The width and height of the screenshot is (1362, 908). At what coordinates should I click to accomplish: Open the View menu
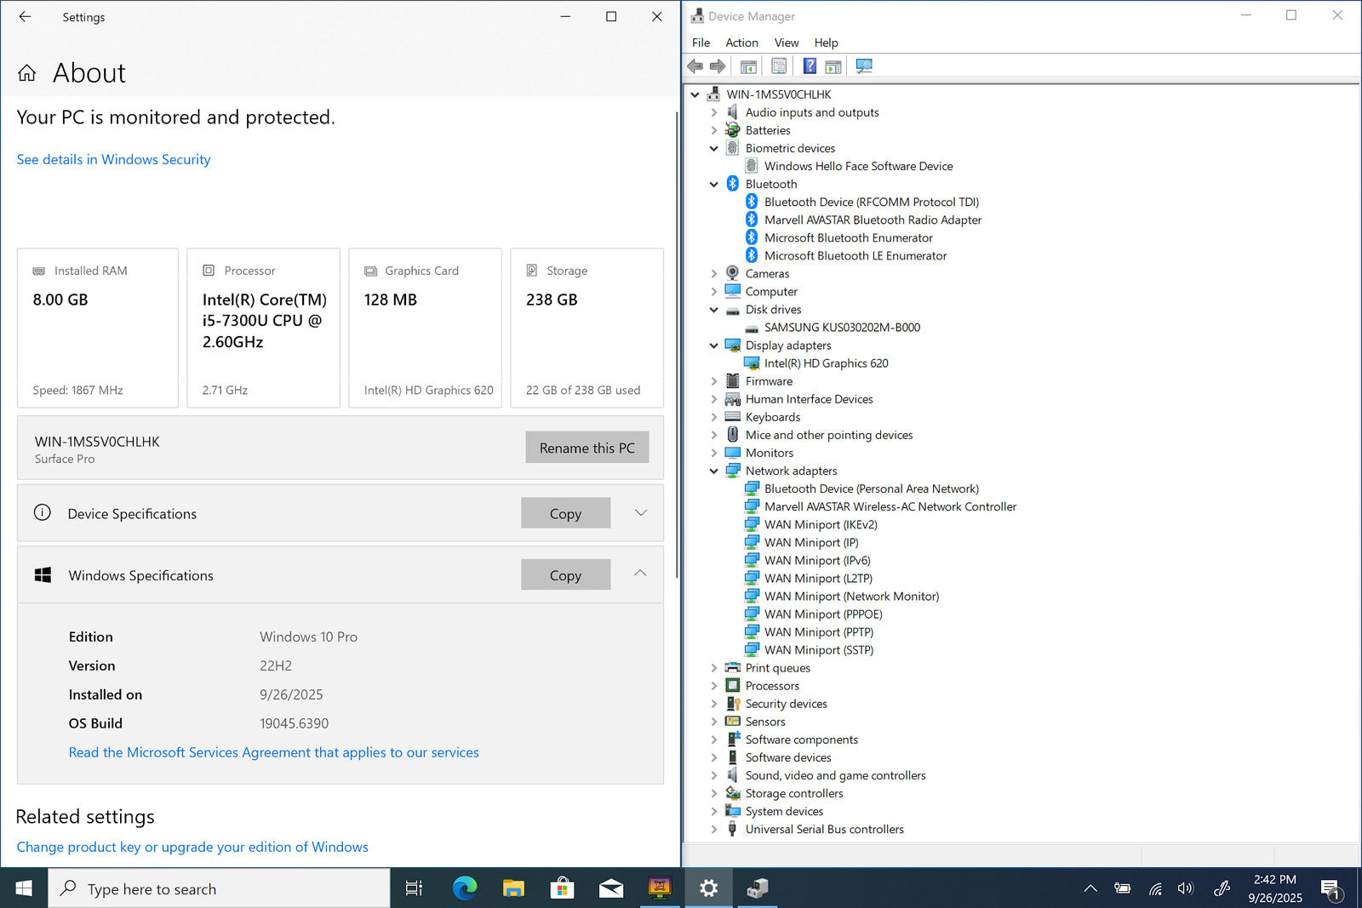click(x=786, y=43)
